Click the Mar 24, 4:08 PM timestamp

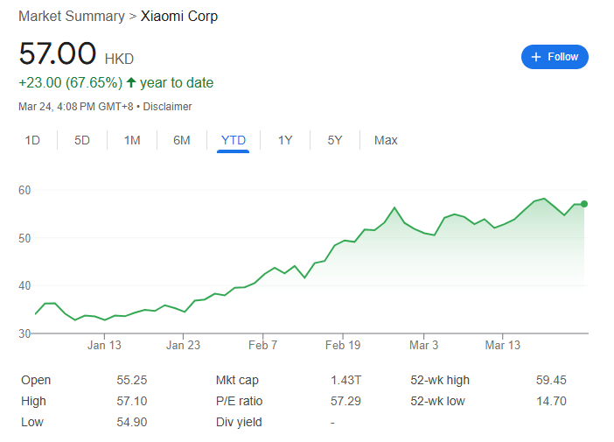76,107
